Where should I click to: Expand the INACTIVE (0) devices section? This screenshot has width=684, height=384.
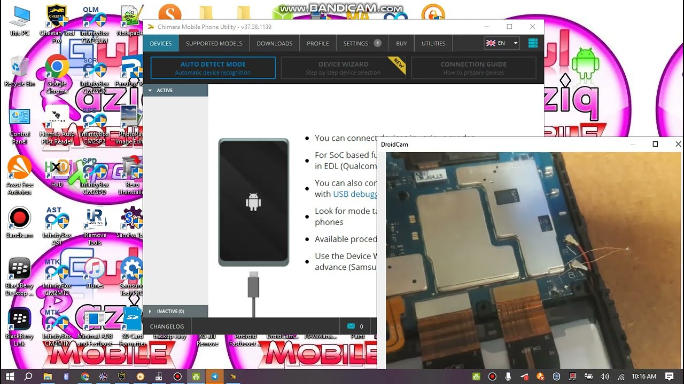tap(175, 311)
